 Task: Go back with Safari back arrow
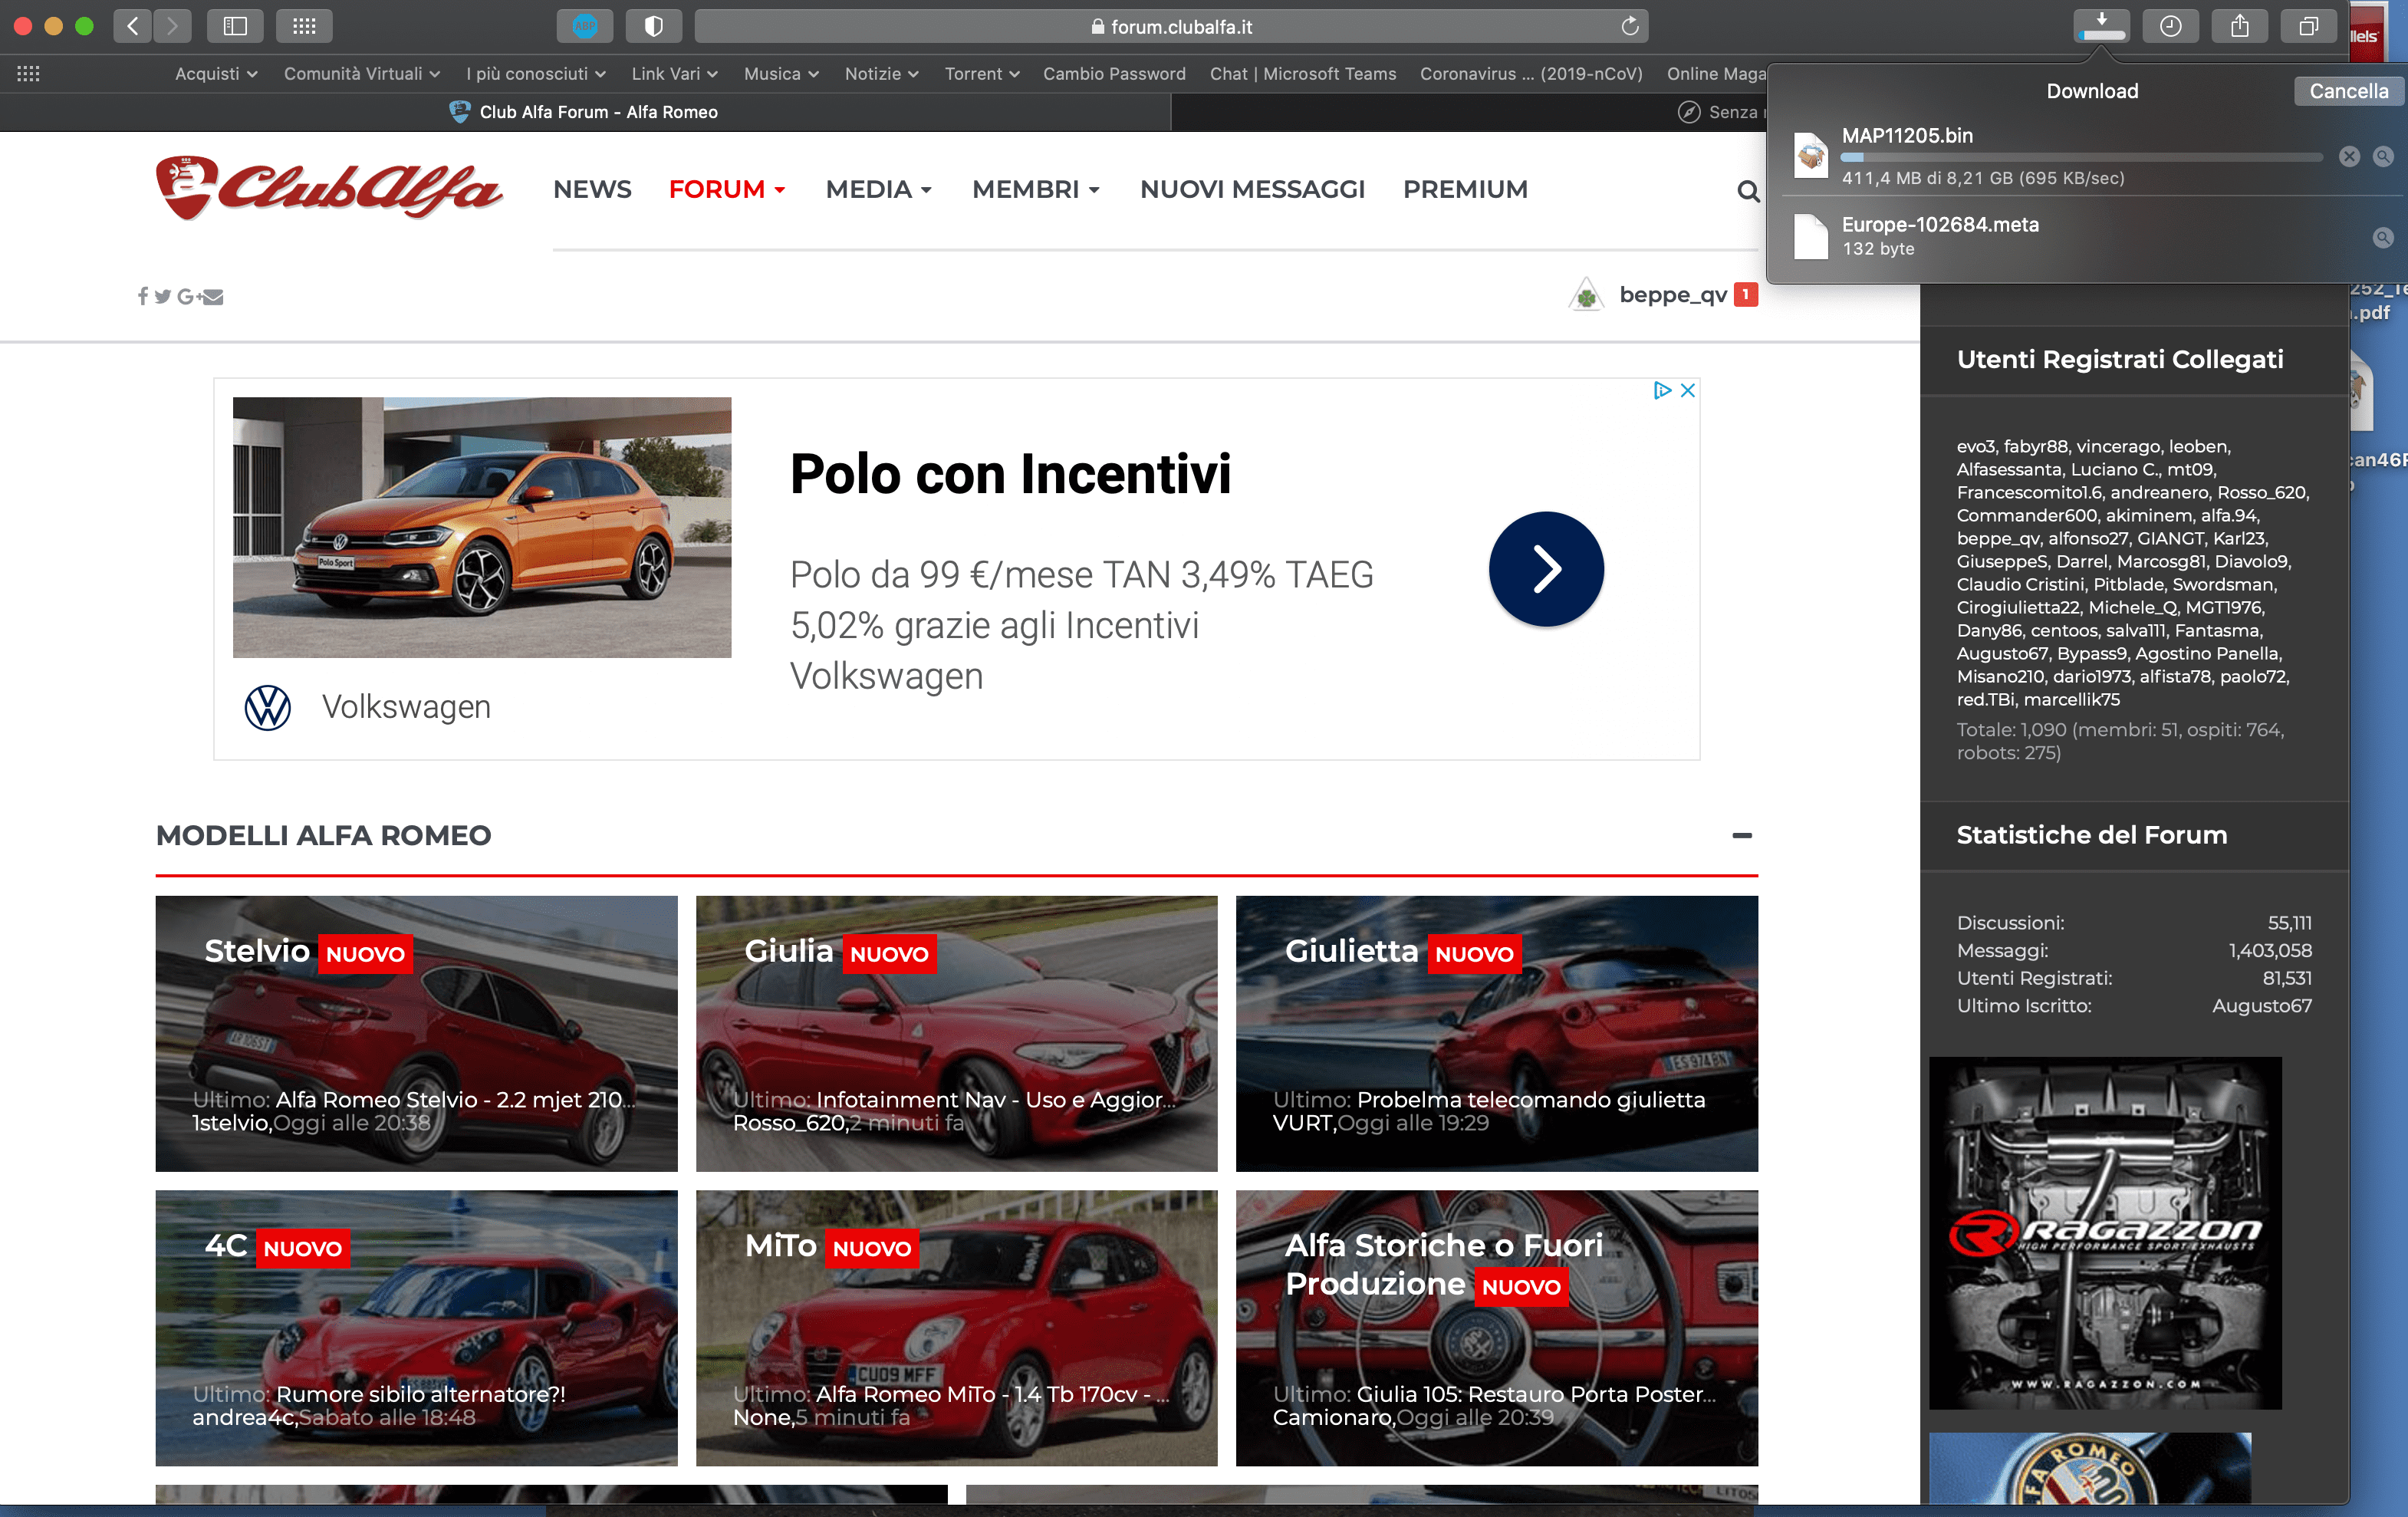[132, 26]
